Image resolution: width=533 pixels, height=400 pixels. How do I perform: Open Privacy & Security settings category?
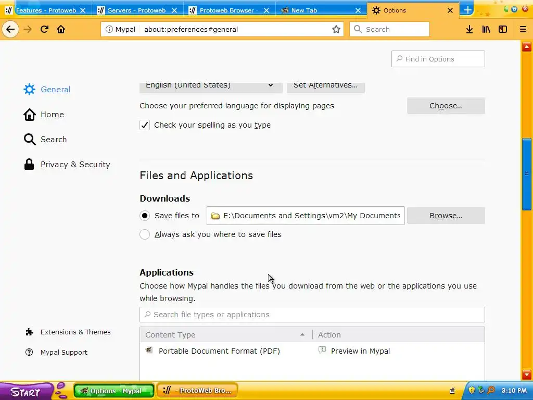tap(75, 164)
